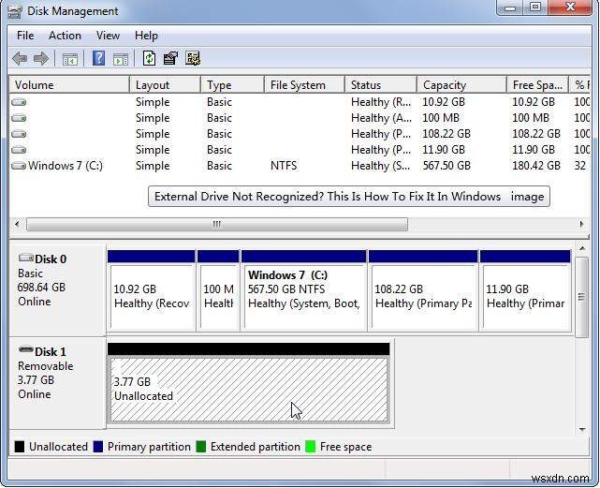The image size is (600, 488).
Task: Click the disk pane scroll down arrow
Action: point(582,430)
